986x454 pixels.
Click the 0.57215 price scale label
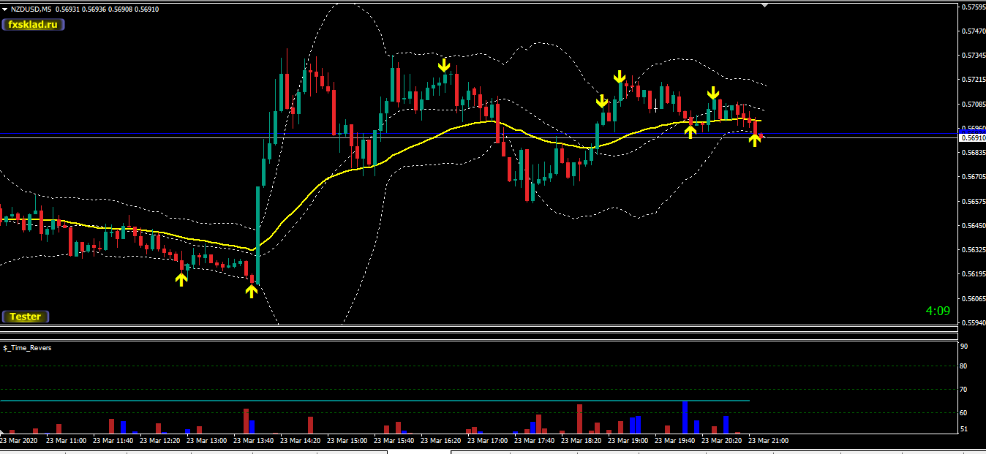pos(974,80)
